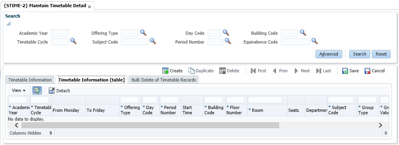Image resolution: width=399 pixels, height=145 pixels.
Task: Open the Timetable Cycle lookup magnifier
Action: click(73, 41)
